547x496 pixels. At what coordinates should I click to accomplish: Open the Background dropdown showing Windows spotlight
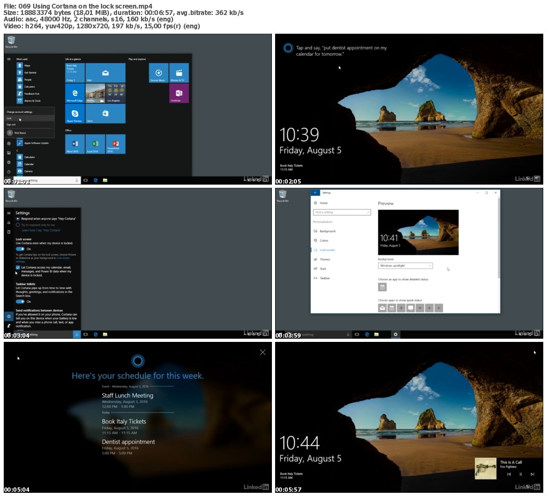(x=405, y=265)
